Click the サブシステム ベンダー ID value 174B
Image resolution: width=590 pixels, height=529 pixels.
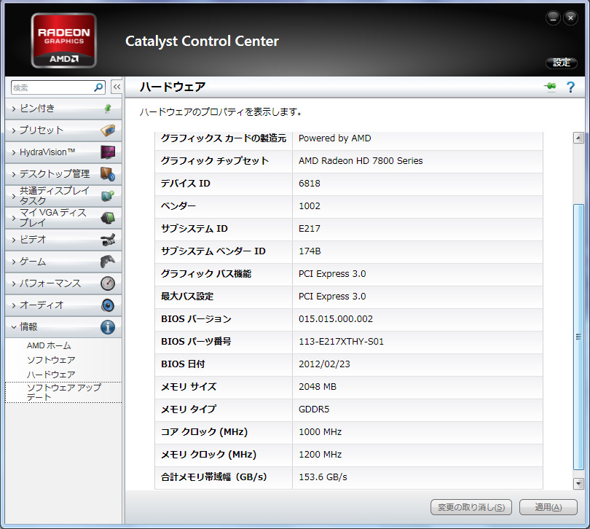tap(310, 251)
